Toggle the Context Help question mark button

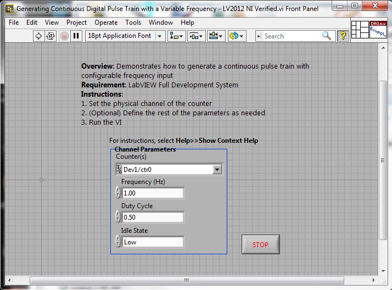[x=343, y=36]
